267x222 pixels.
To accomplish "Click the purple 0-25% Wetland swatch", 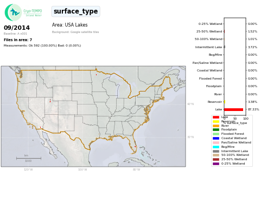I will pos(216,164).
